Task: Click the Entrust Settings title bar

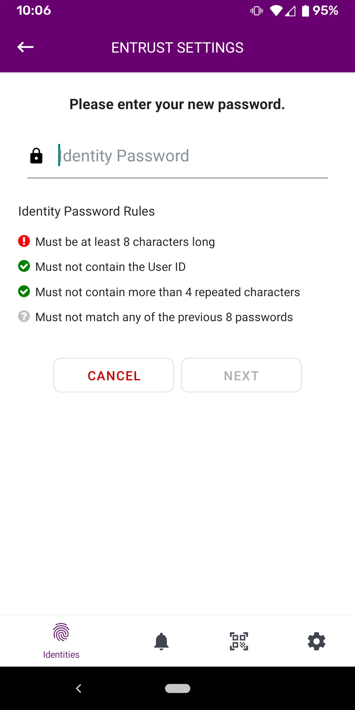Action: [177, 47]
